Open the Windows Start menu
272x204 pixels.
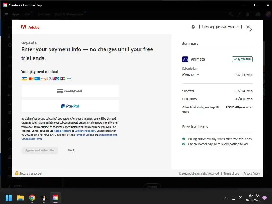(8, 198)
